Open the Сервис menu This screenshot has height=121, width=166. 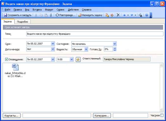61,10
